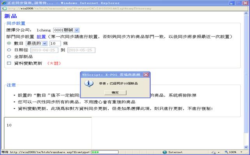
Task: Click the info icon in VBScript dialog
Action: click(x=89, y=83)
